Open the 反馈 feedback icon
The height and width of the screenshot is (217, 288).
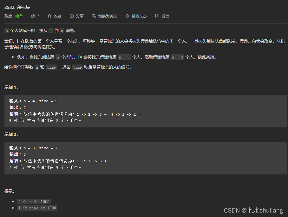point(157,16)
